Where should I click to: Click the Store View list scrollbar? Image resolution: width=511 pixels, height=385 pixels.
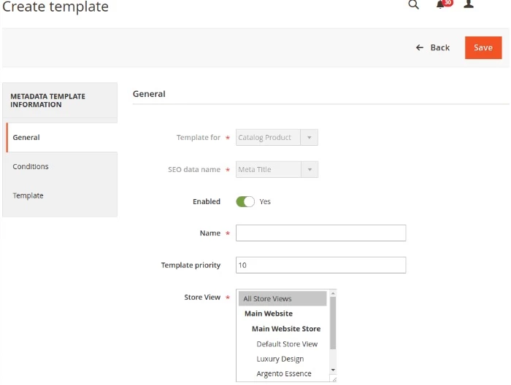click(333, 324)
